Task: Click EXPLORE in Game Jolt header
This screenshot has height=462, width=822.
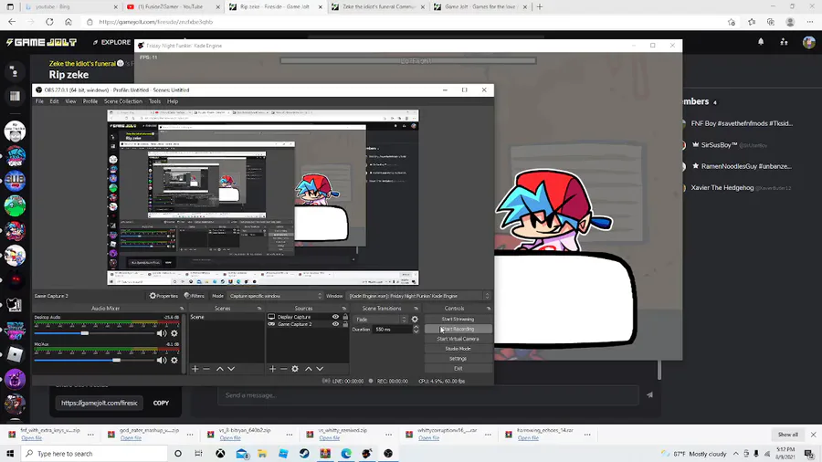Action: tap(111, 42)
